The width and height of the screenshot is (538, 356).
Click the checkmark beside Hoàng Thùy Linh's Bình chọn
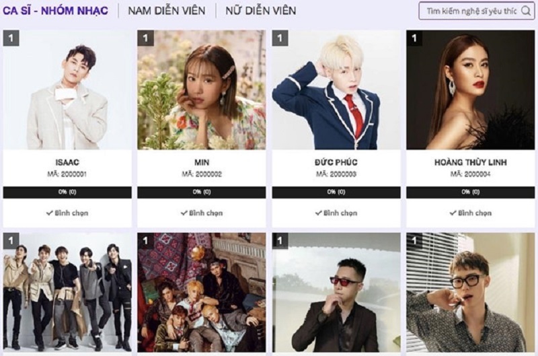[453, 213]
